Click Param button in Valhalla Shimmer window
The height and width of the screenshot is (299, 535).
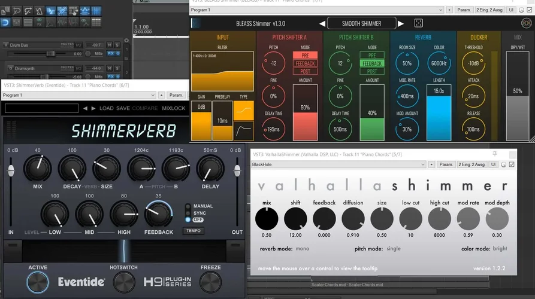coord(446,164)
